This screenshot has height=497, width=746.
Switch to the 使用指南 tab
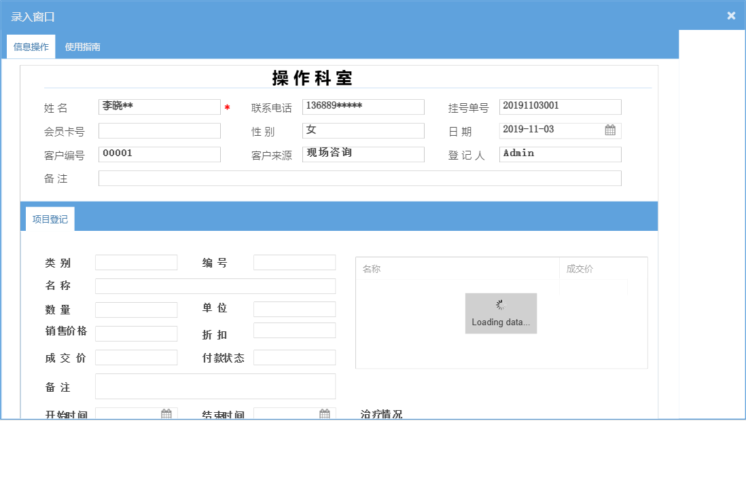pos(82,46)
